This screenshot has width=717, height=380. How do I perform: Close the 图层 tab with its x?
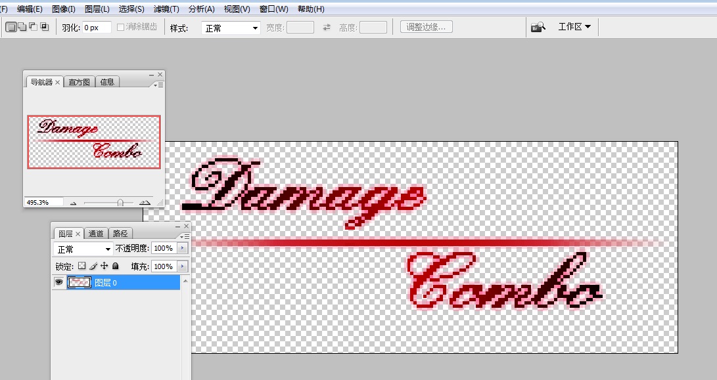click(x=78, y=234)
